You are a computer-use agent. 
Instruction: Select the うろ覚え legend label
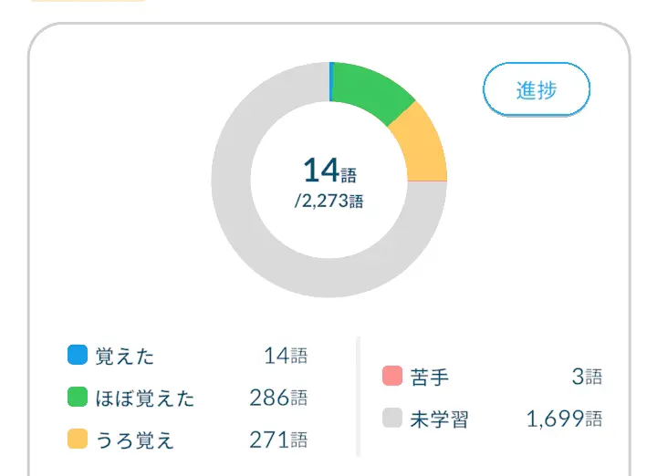(x=134, y=440)
